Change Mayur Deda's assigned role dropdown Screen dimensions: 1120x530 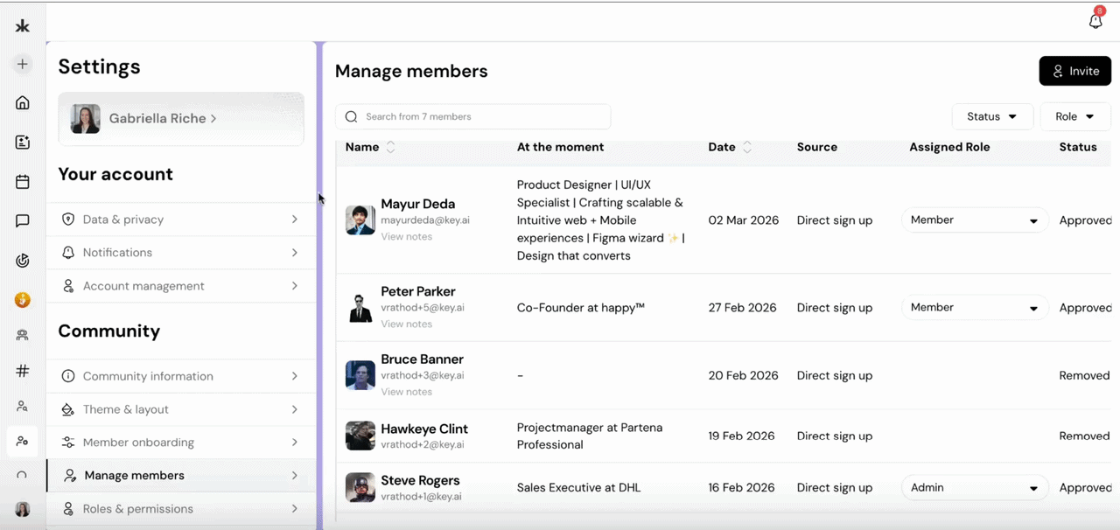click(x=973, y=220)
